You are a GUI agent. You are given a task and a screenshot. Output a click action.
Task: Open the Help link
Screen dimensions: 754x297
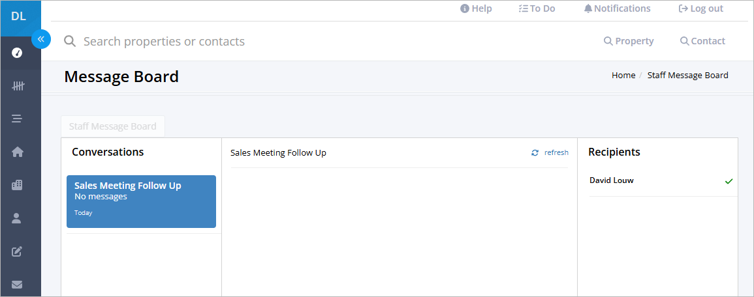(476, 8)
